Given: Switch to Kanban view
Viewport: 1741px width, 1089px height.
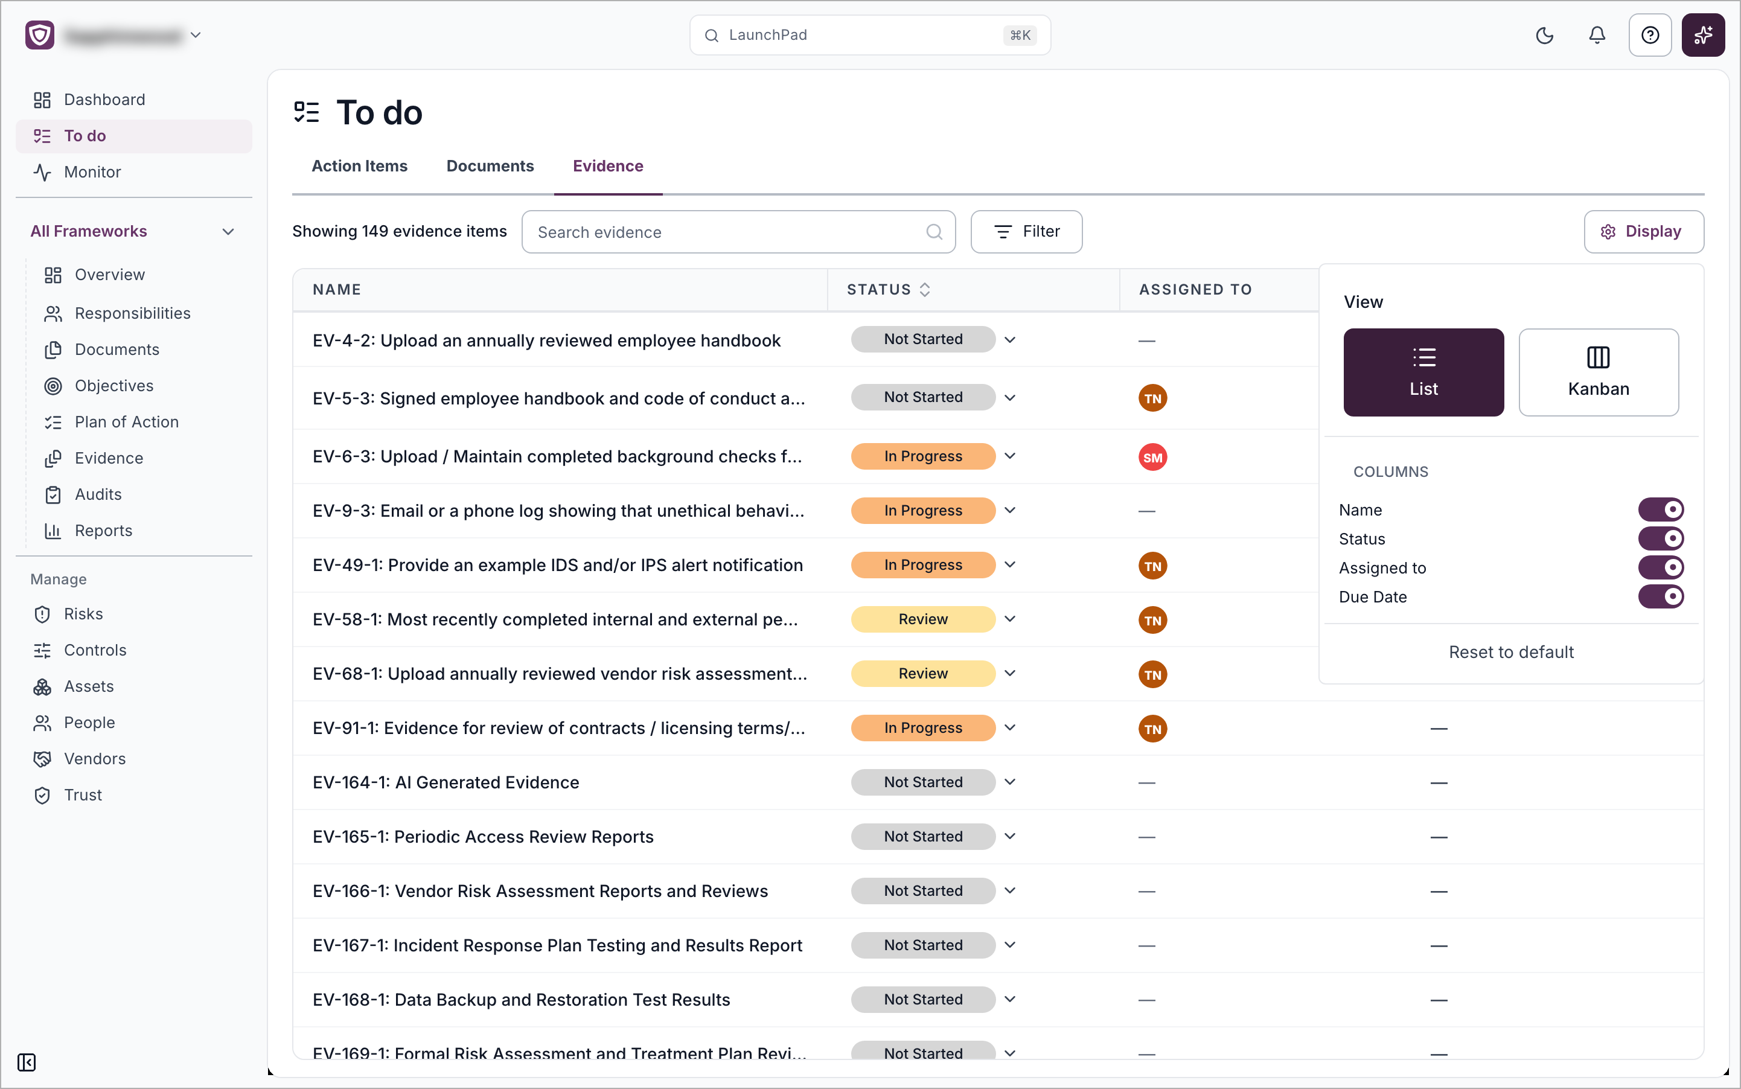Looking at the screenshot, I should [x=1599, y=372].
